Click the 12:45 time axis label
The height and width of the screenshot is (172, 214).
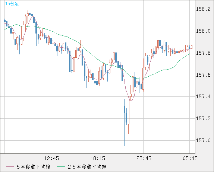pos(51,158)
